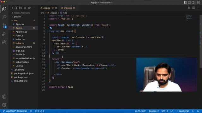Open notifications bell in status bar

[x=198, y=111]
